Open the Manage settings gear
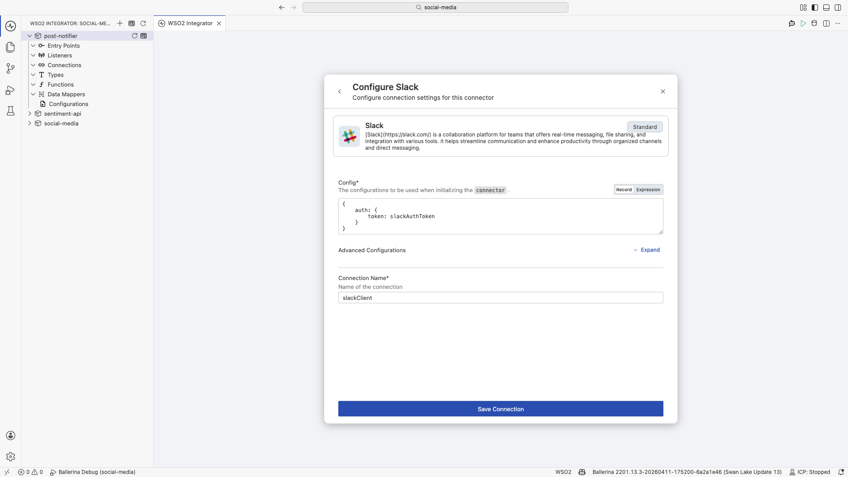 11,457
